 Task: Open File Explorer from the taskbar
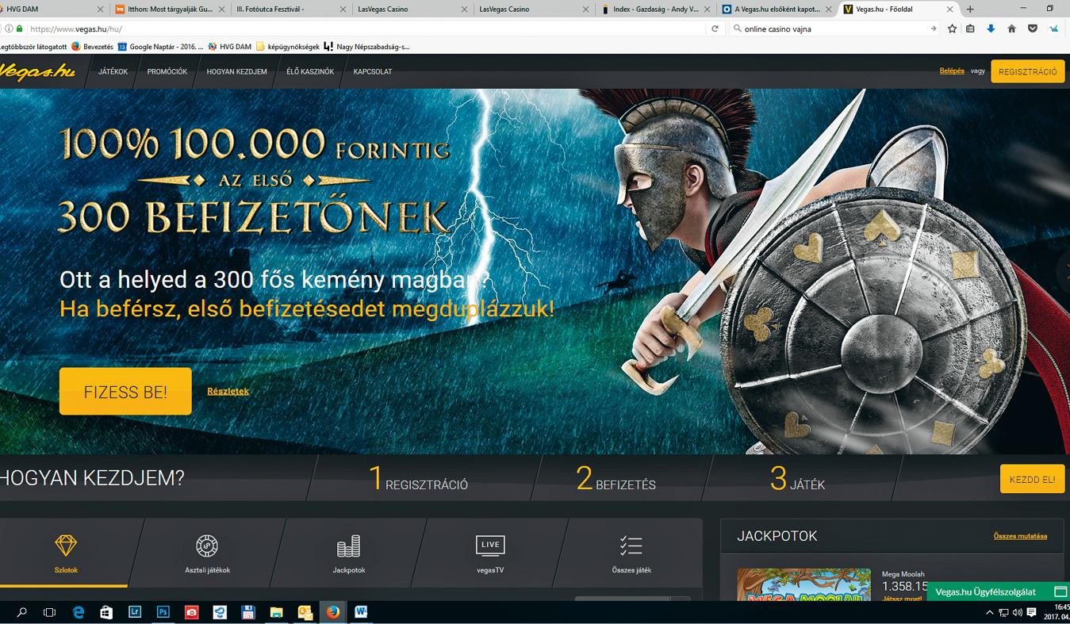276,612
